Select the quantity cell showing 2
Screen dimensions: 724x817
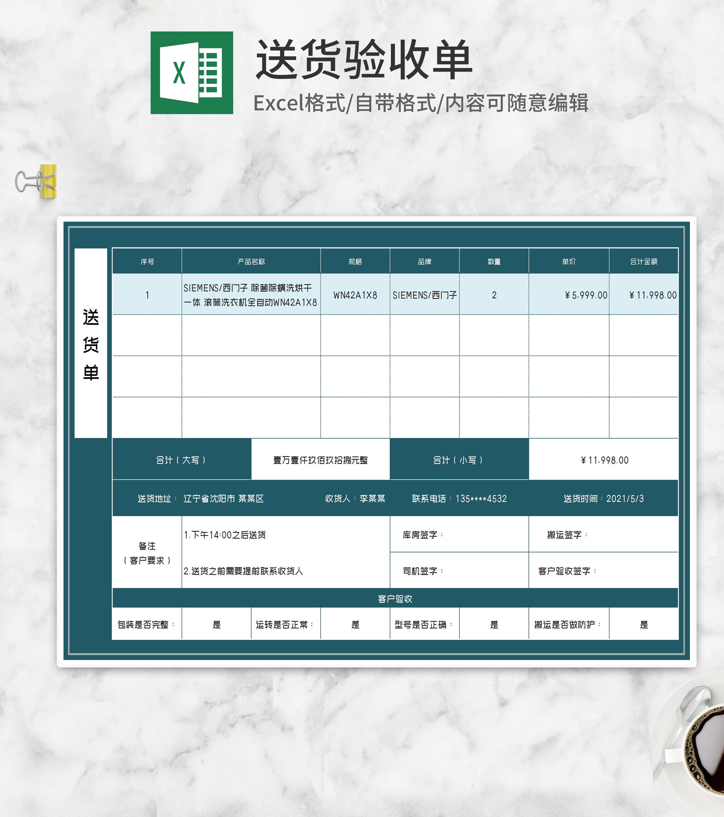494,295
